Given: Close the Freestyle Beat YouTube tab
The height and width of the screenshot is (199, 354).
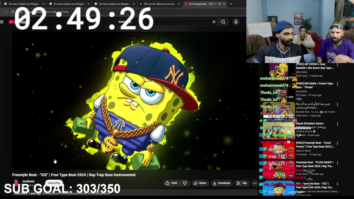Looking at the screenshot, I should 224,4.
